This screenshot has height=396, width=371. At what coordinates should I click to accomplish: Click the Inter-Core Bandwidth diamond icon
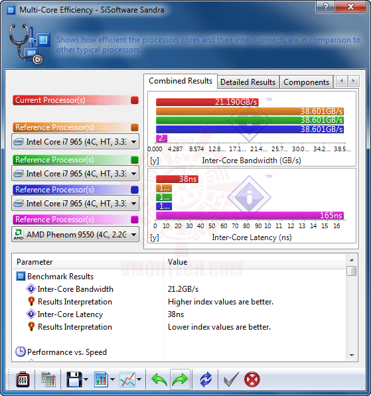click(31, 289)
